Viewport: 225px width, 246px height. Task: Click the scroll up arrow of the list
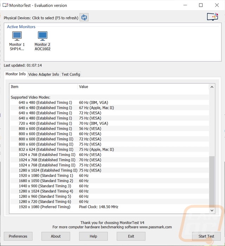(x=212, y=87)
